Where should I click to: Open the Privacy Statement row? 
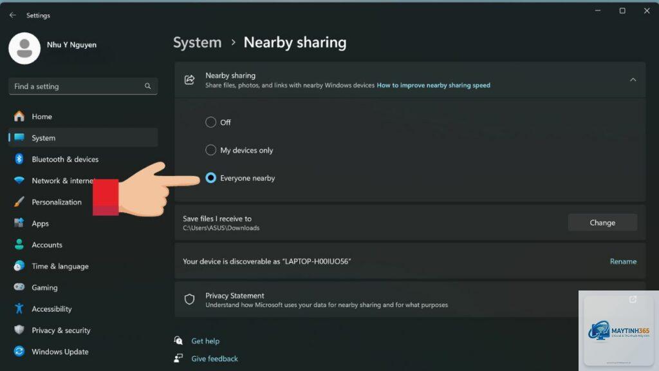tap(410, 300)
